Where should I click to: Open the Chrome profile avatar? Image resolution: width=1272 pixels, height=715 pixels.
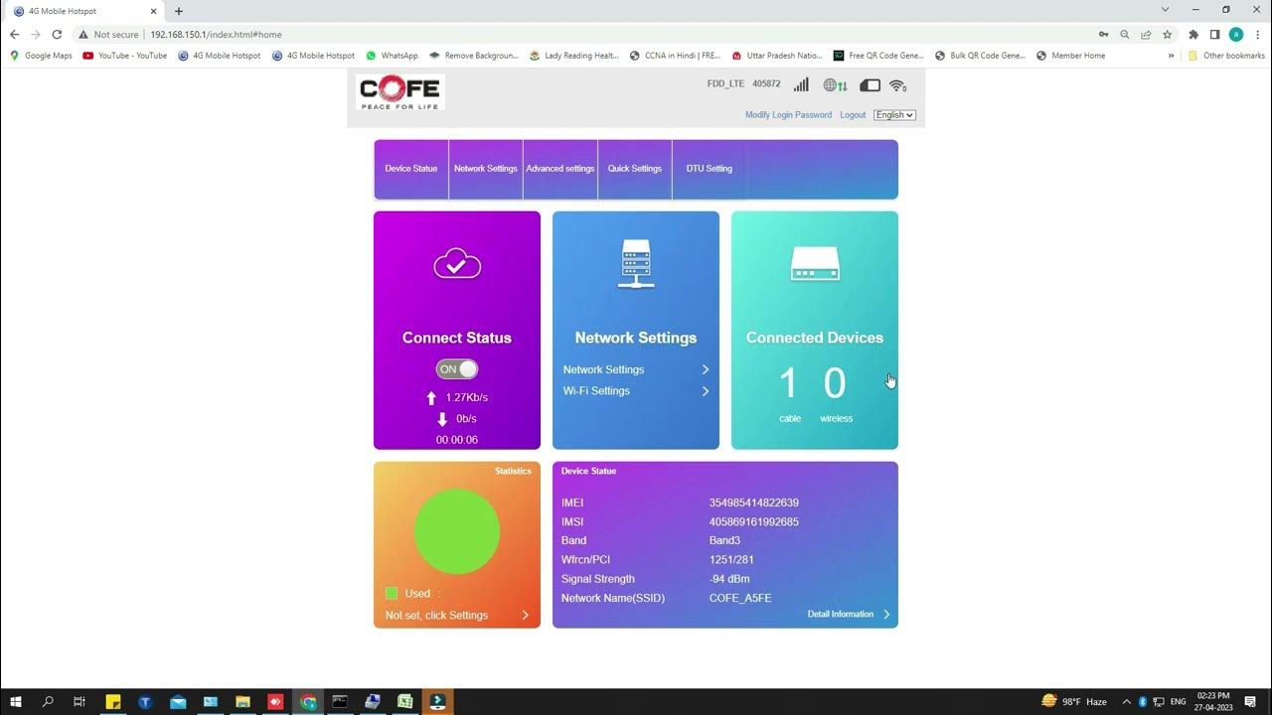pyautogui.click(x=1236, y=34)
